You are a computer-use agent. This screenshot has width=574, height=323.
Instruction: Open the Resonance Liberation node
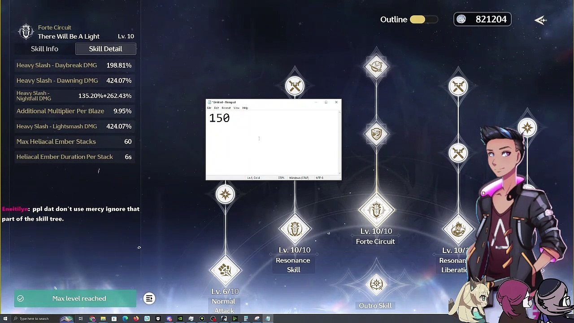pyautogui.click(x=458, y=230)
